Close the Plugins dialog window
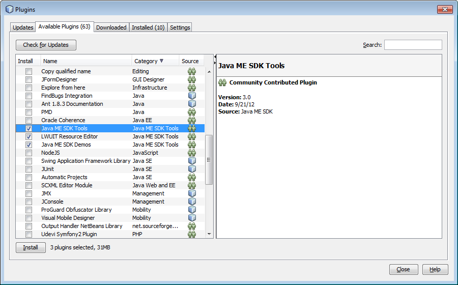This screenshot has height=285, width=458. tap(445, 9)
